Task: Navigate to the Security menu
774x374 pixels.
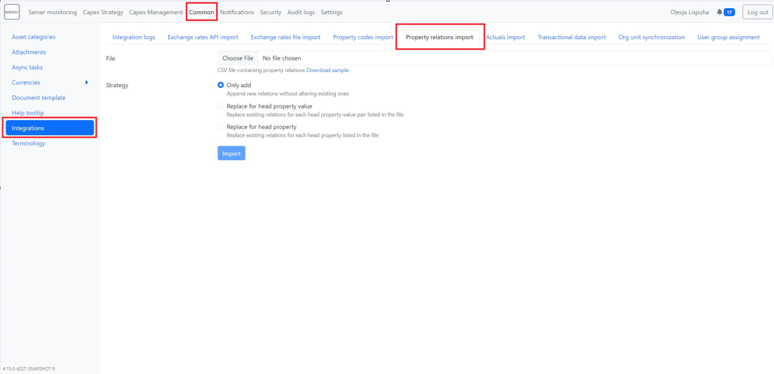Action: coord(270,12)
